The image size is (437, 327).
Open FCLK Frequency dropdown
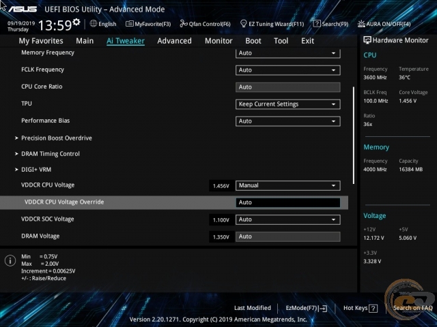tap(287, 70)
